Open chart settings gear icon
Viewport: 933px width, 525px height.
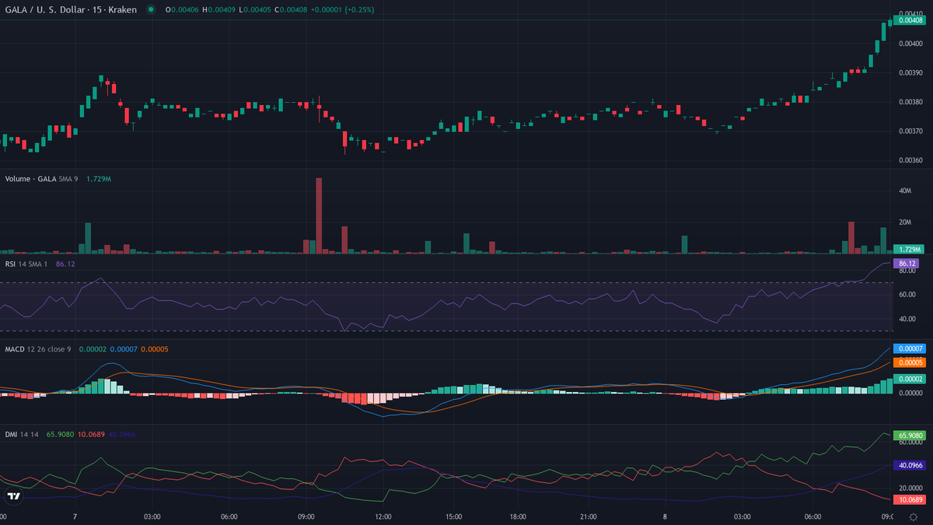pos(913,516)
